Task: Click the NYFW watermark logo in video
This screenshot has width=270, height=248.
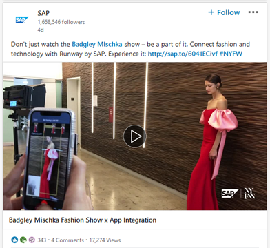Action: point(249,194)
